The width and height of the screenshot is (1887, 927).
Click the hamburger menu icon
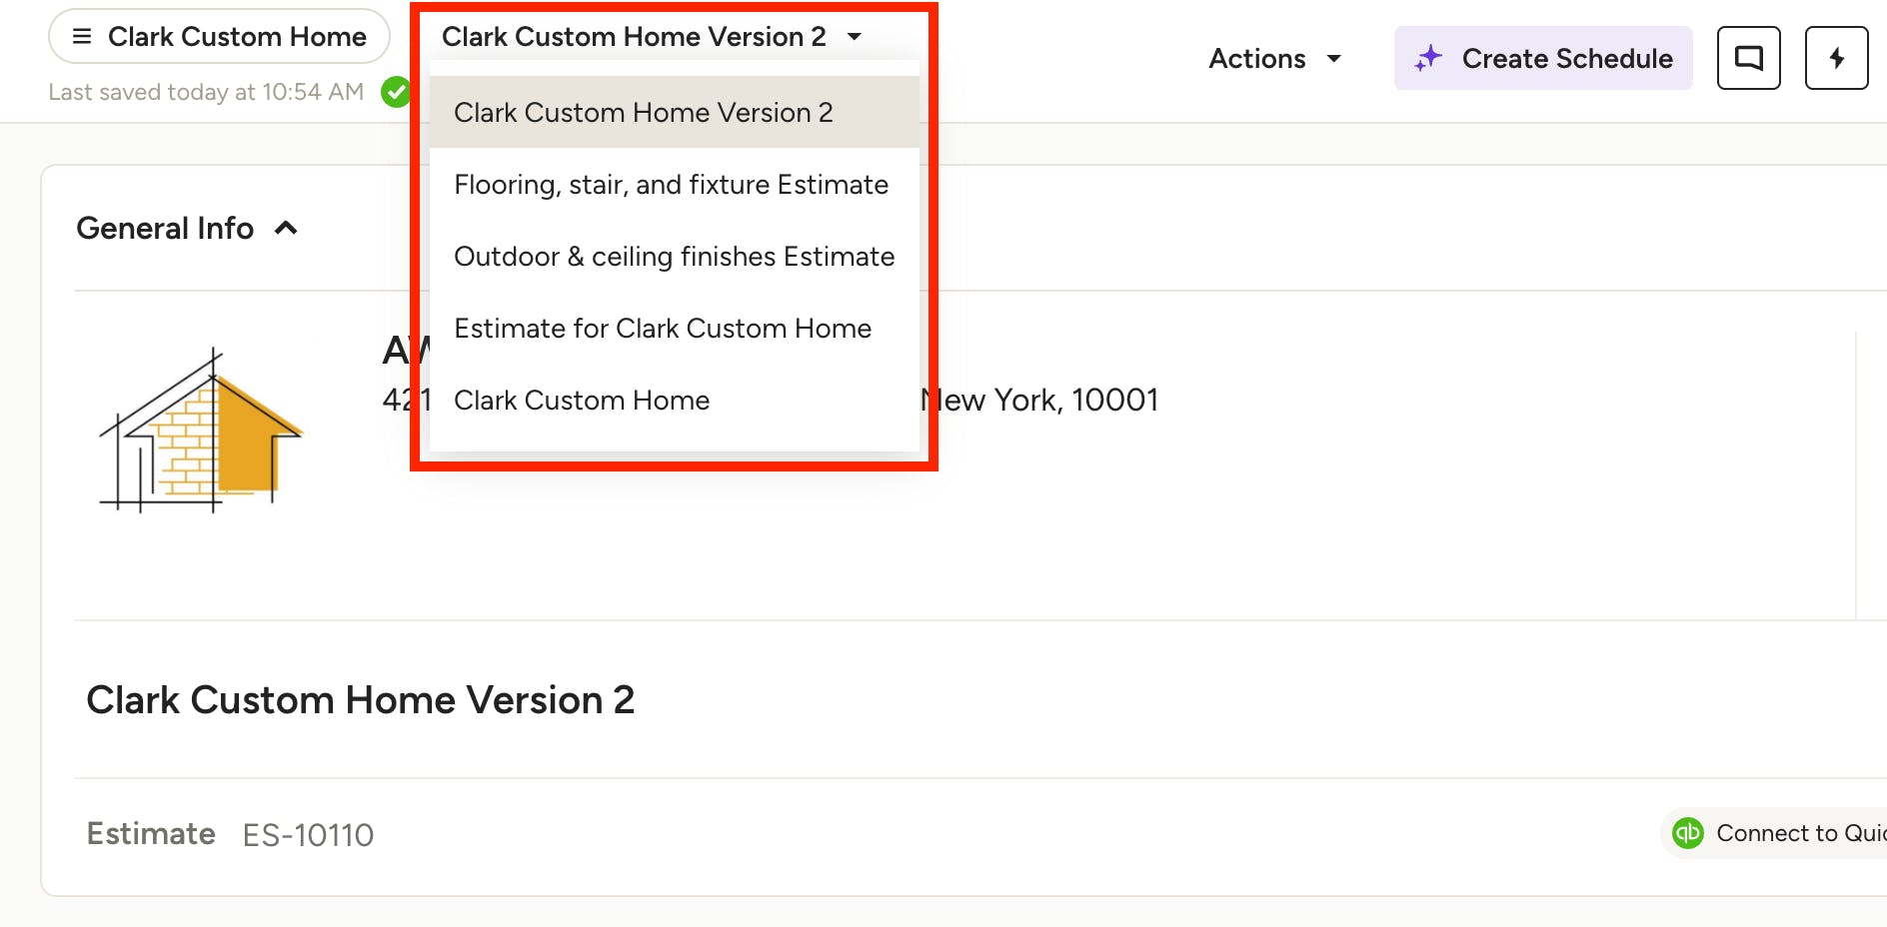pyautogui.click(x=82, y=37)
